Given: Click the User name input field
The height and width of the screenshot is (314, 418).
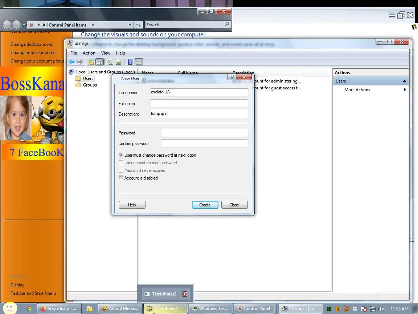Looking at the screenshot, I should (199, 92).
